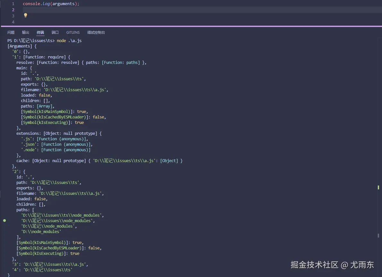This screenshot has height=277, width=382.
Task: Click the '[Function: require]' output text
Action: coord(44,57)
